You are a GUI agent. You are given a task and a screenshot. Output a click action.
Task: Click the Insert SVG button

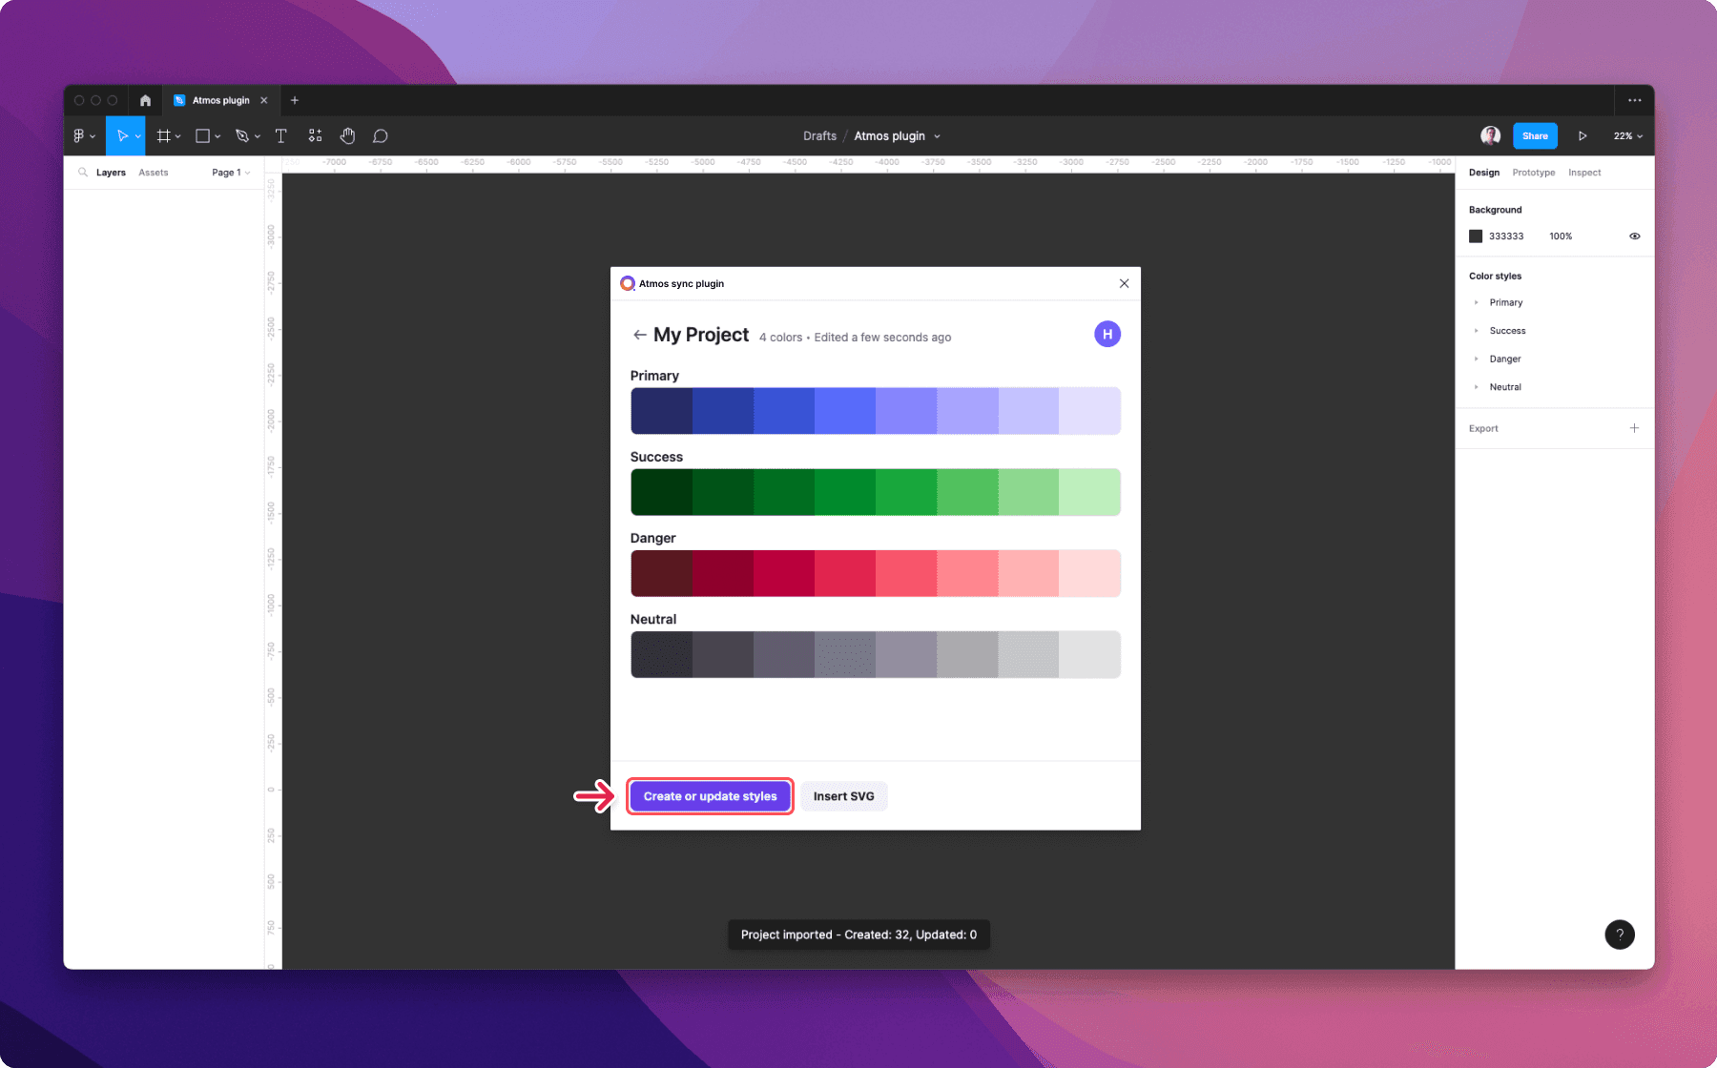843,795
